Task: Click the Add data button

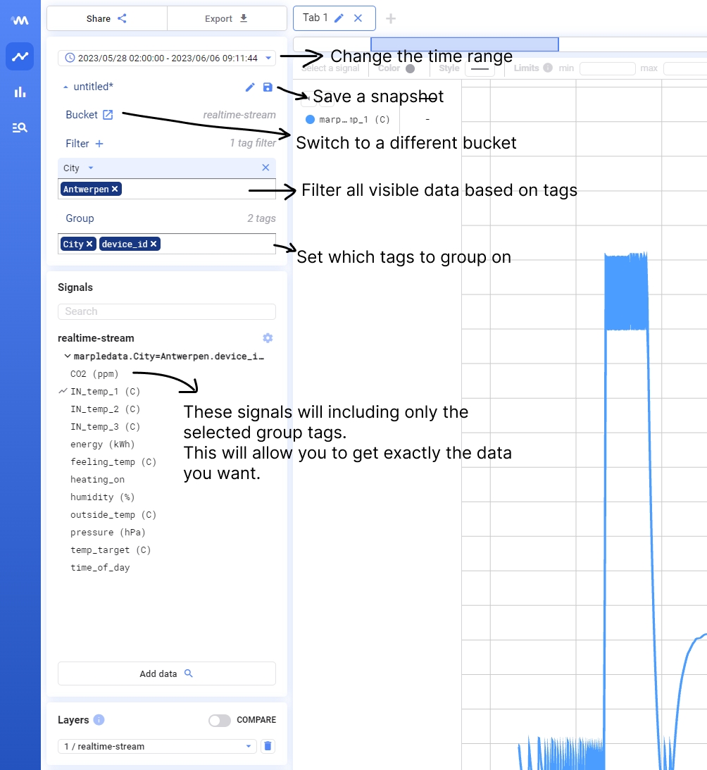Action: [167, 673]
